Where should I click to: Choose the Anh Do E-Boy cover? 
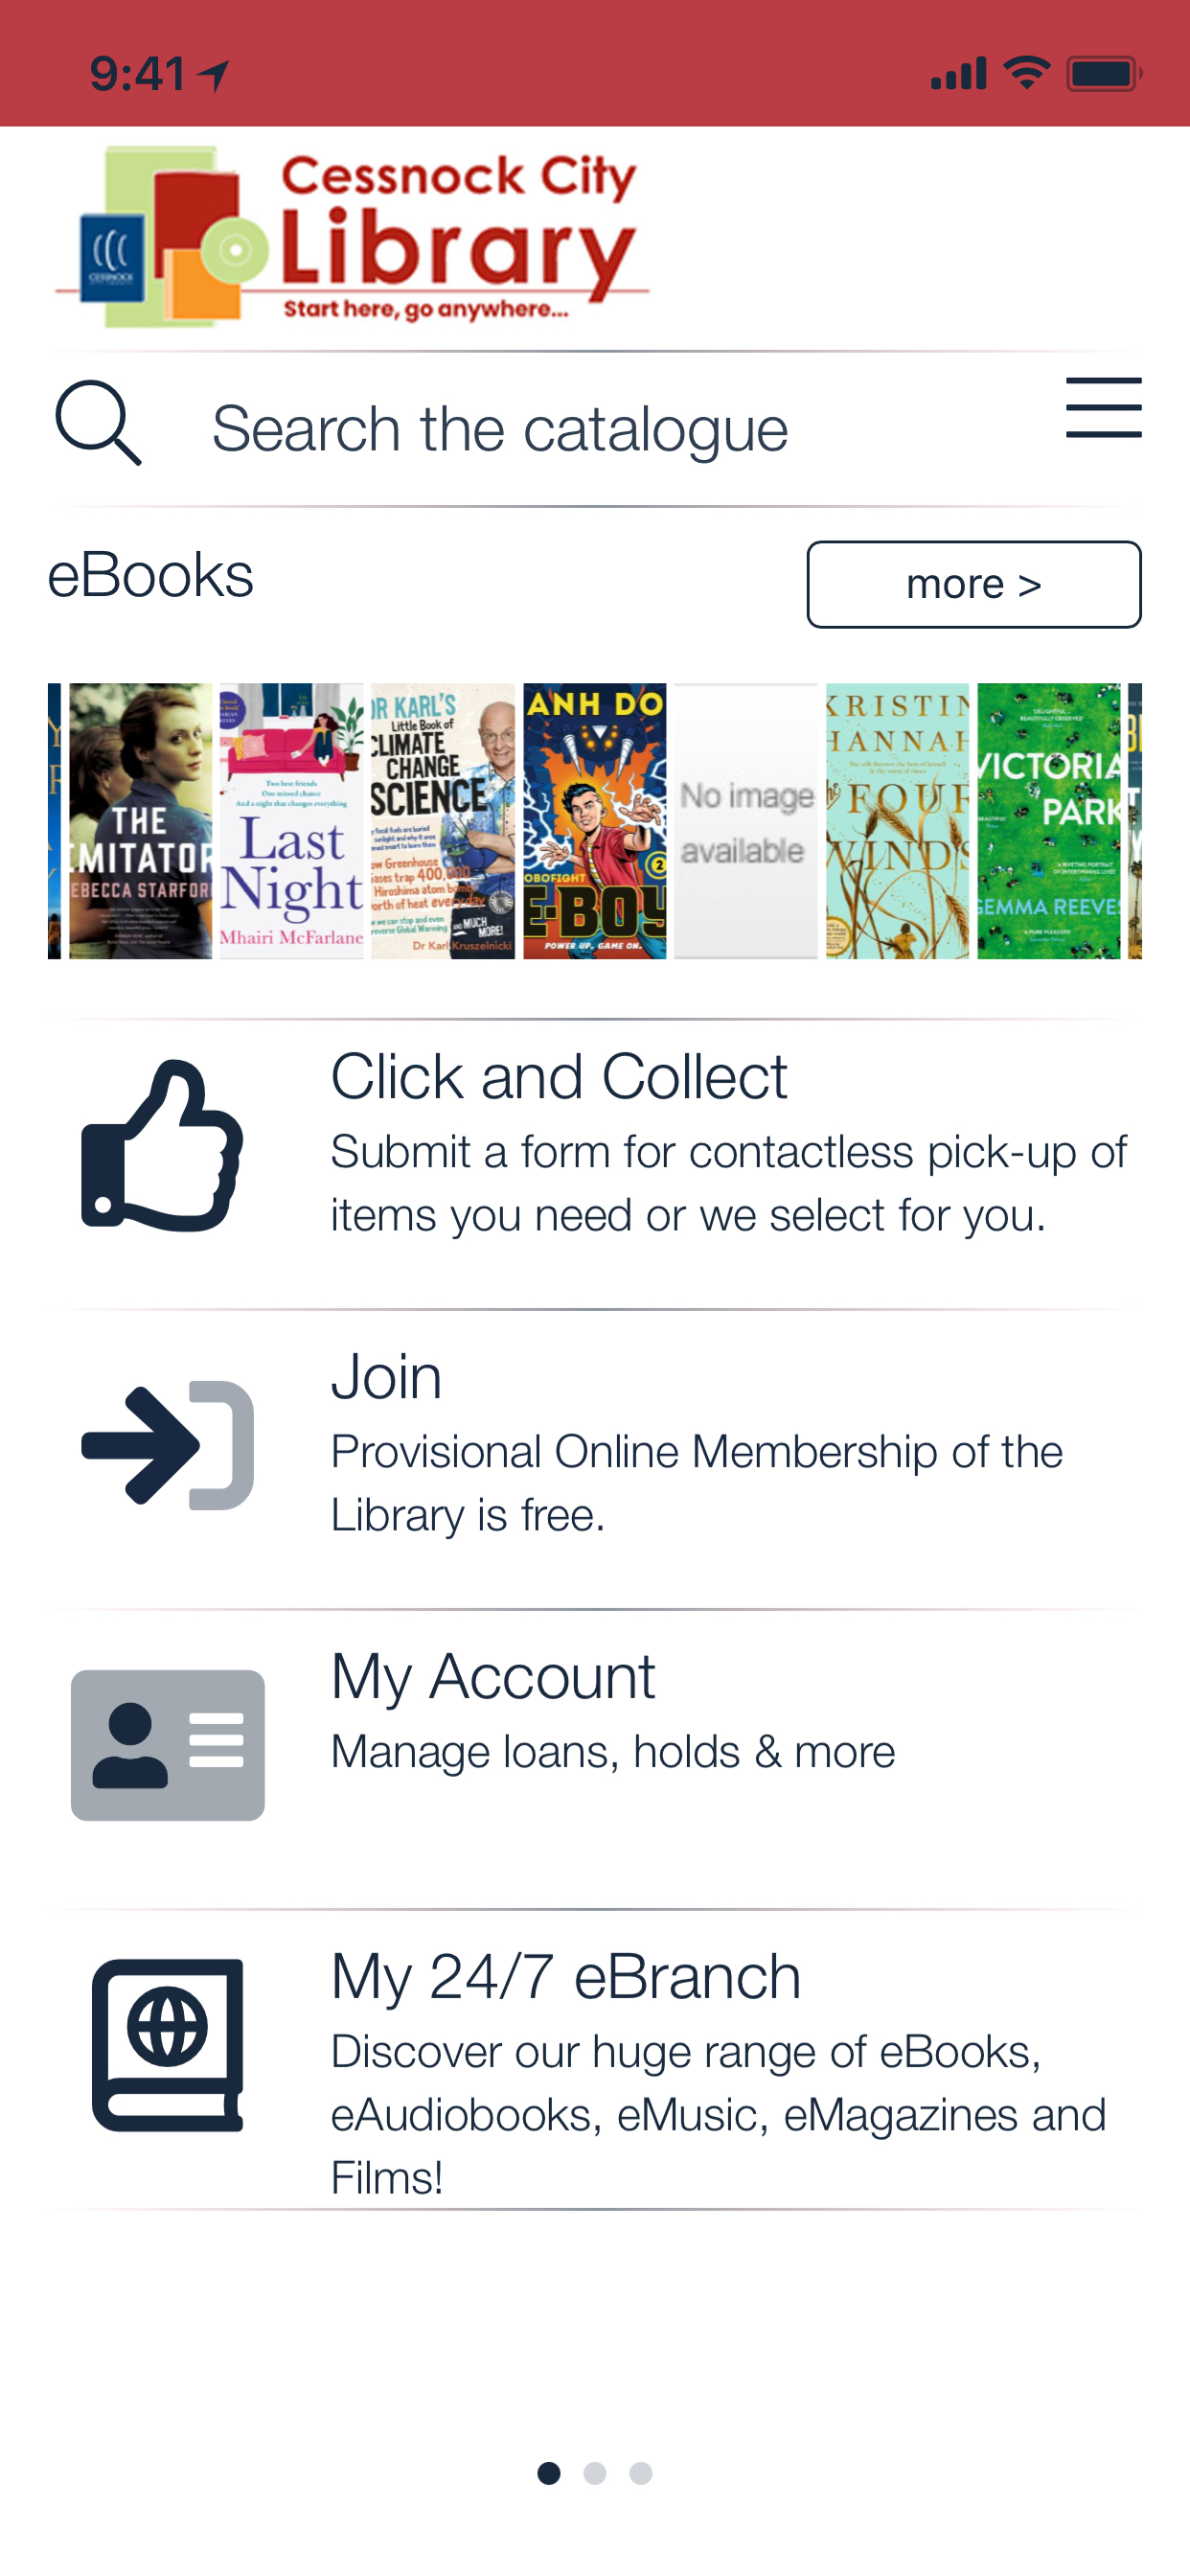594,821
